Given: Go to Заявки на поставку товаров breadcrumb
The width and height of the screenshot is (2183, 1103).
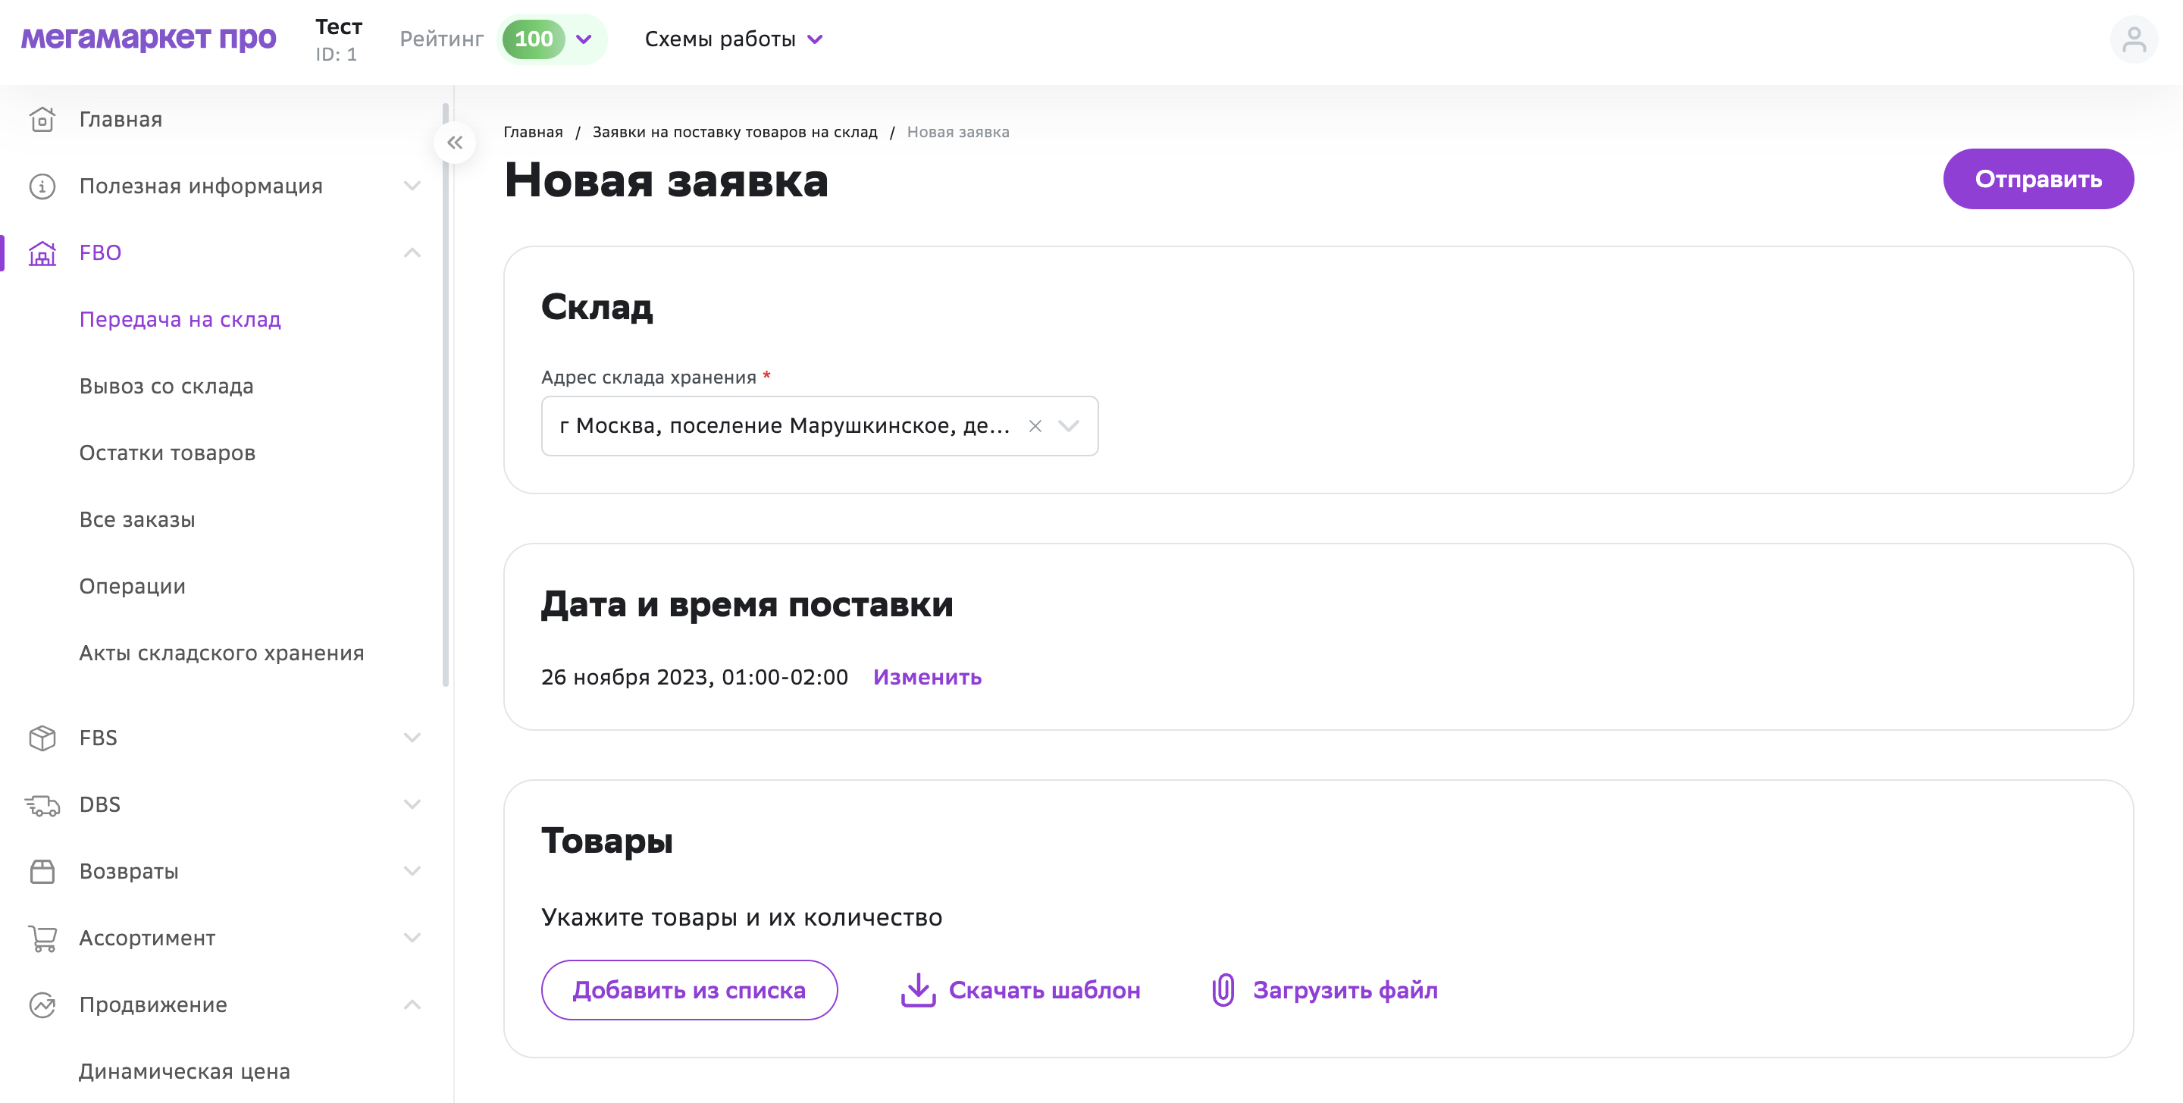Looking at the screenshot, I should tap(734, 132).
